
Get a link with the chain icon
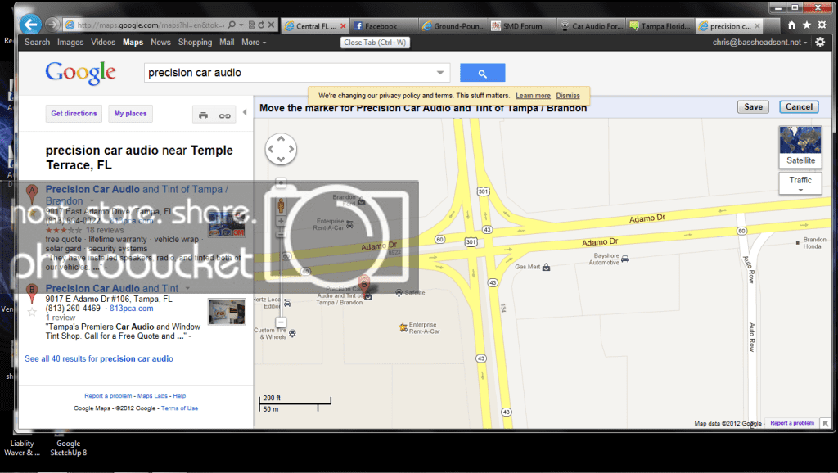tap(224, 115)
